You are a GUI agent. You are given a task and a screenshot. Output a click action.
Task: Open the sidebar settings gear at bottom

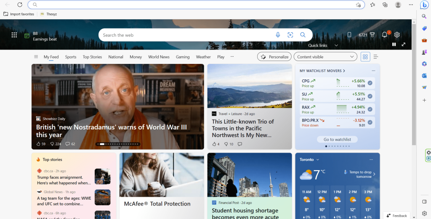[424, 213]
